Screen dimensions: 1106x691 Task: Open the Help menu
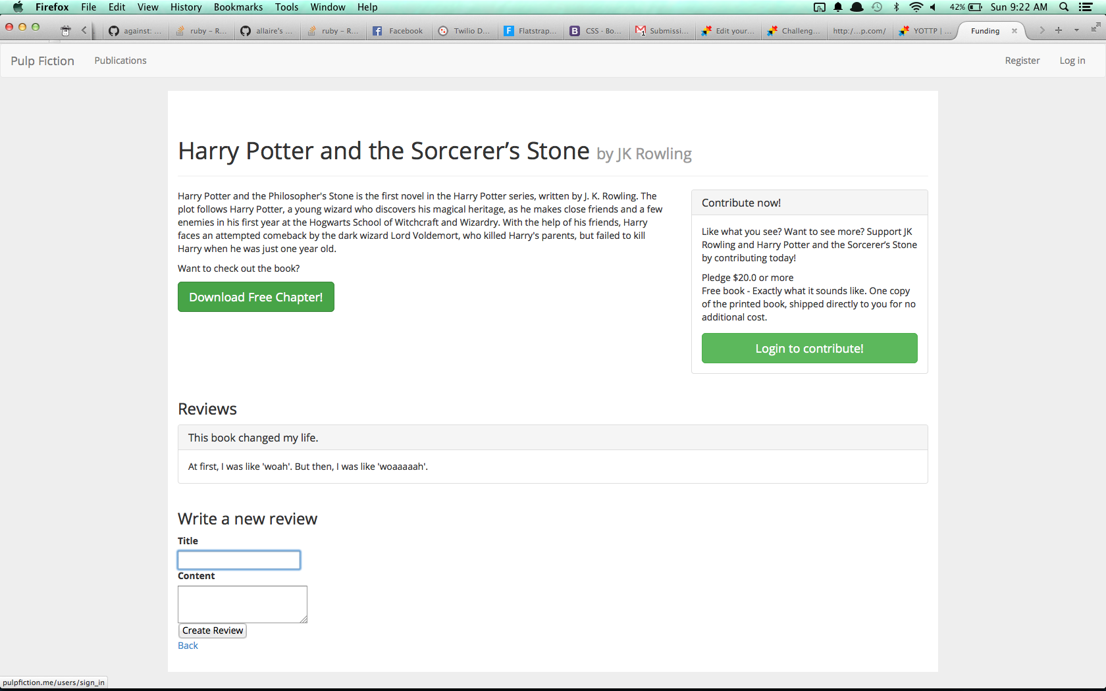tap(367, 7)
